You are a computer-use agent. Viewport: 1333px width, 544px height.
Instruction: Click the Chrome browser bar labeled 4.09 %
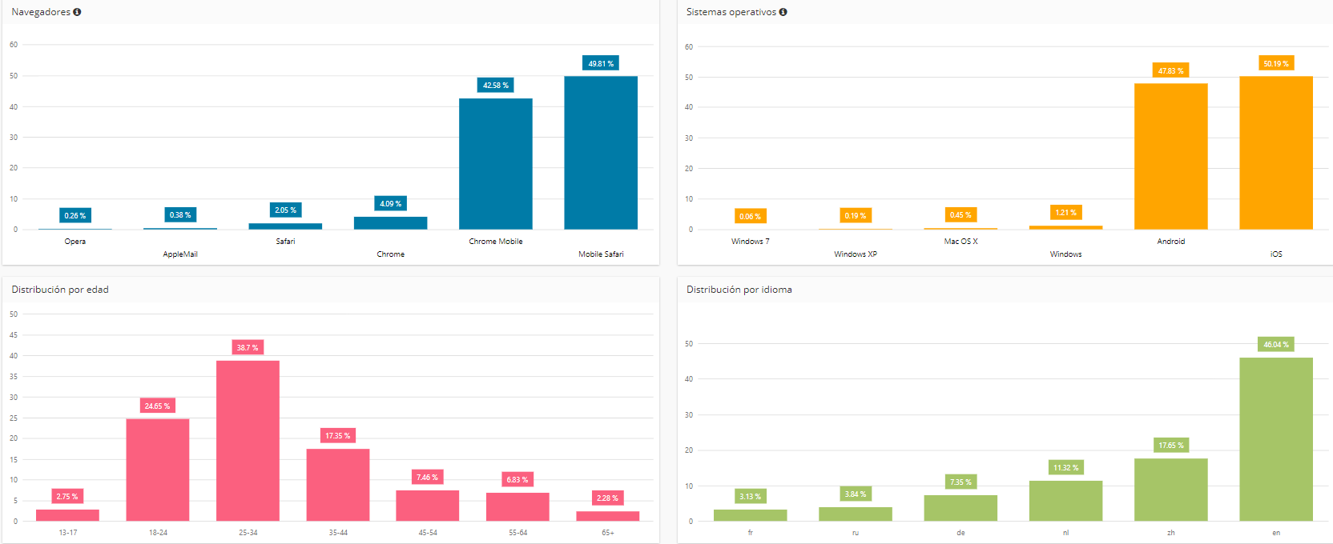pyautogui.click(x=391, y=223)
